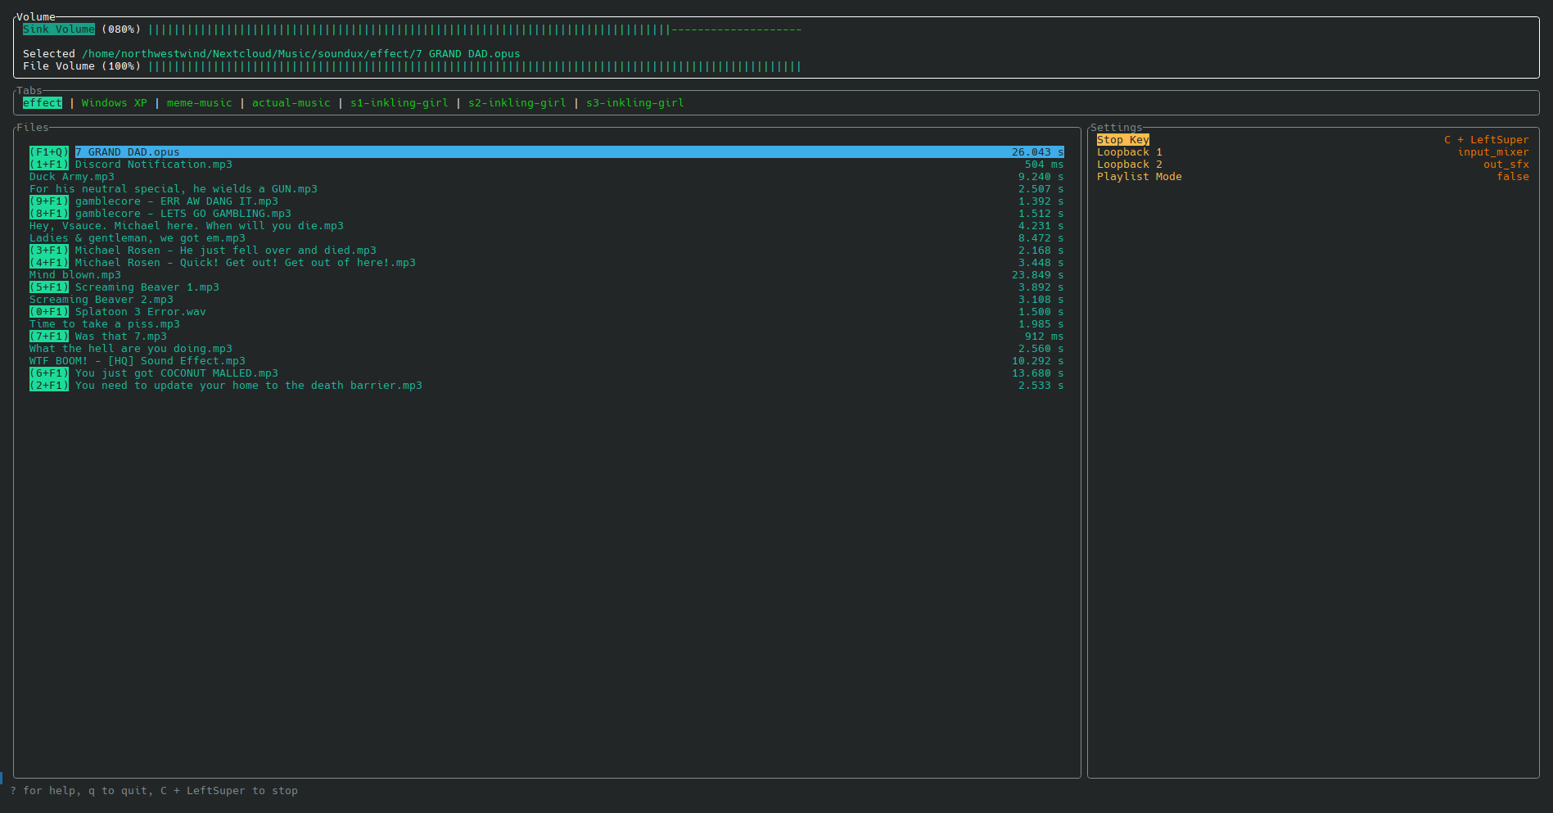Adjust the File Volume bar
This screenshot has width=1553, height=813.
click(x=475, y=66)
